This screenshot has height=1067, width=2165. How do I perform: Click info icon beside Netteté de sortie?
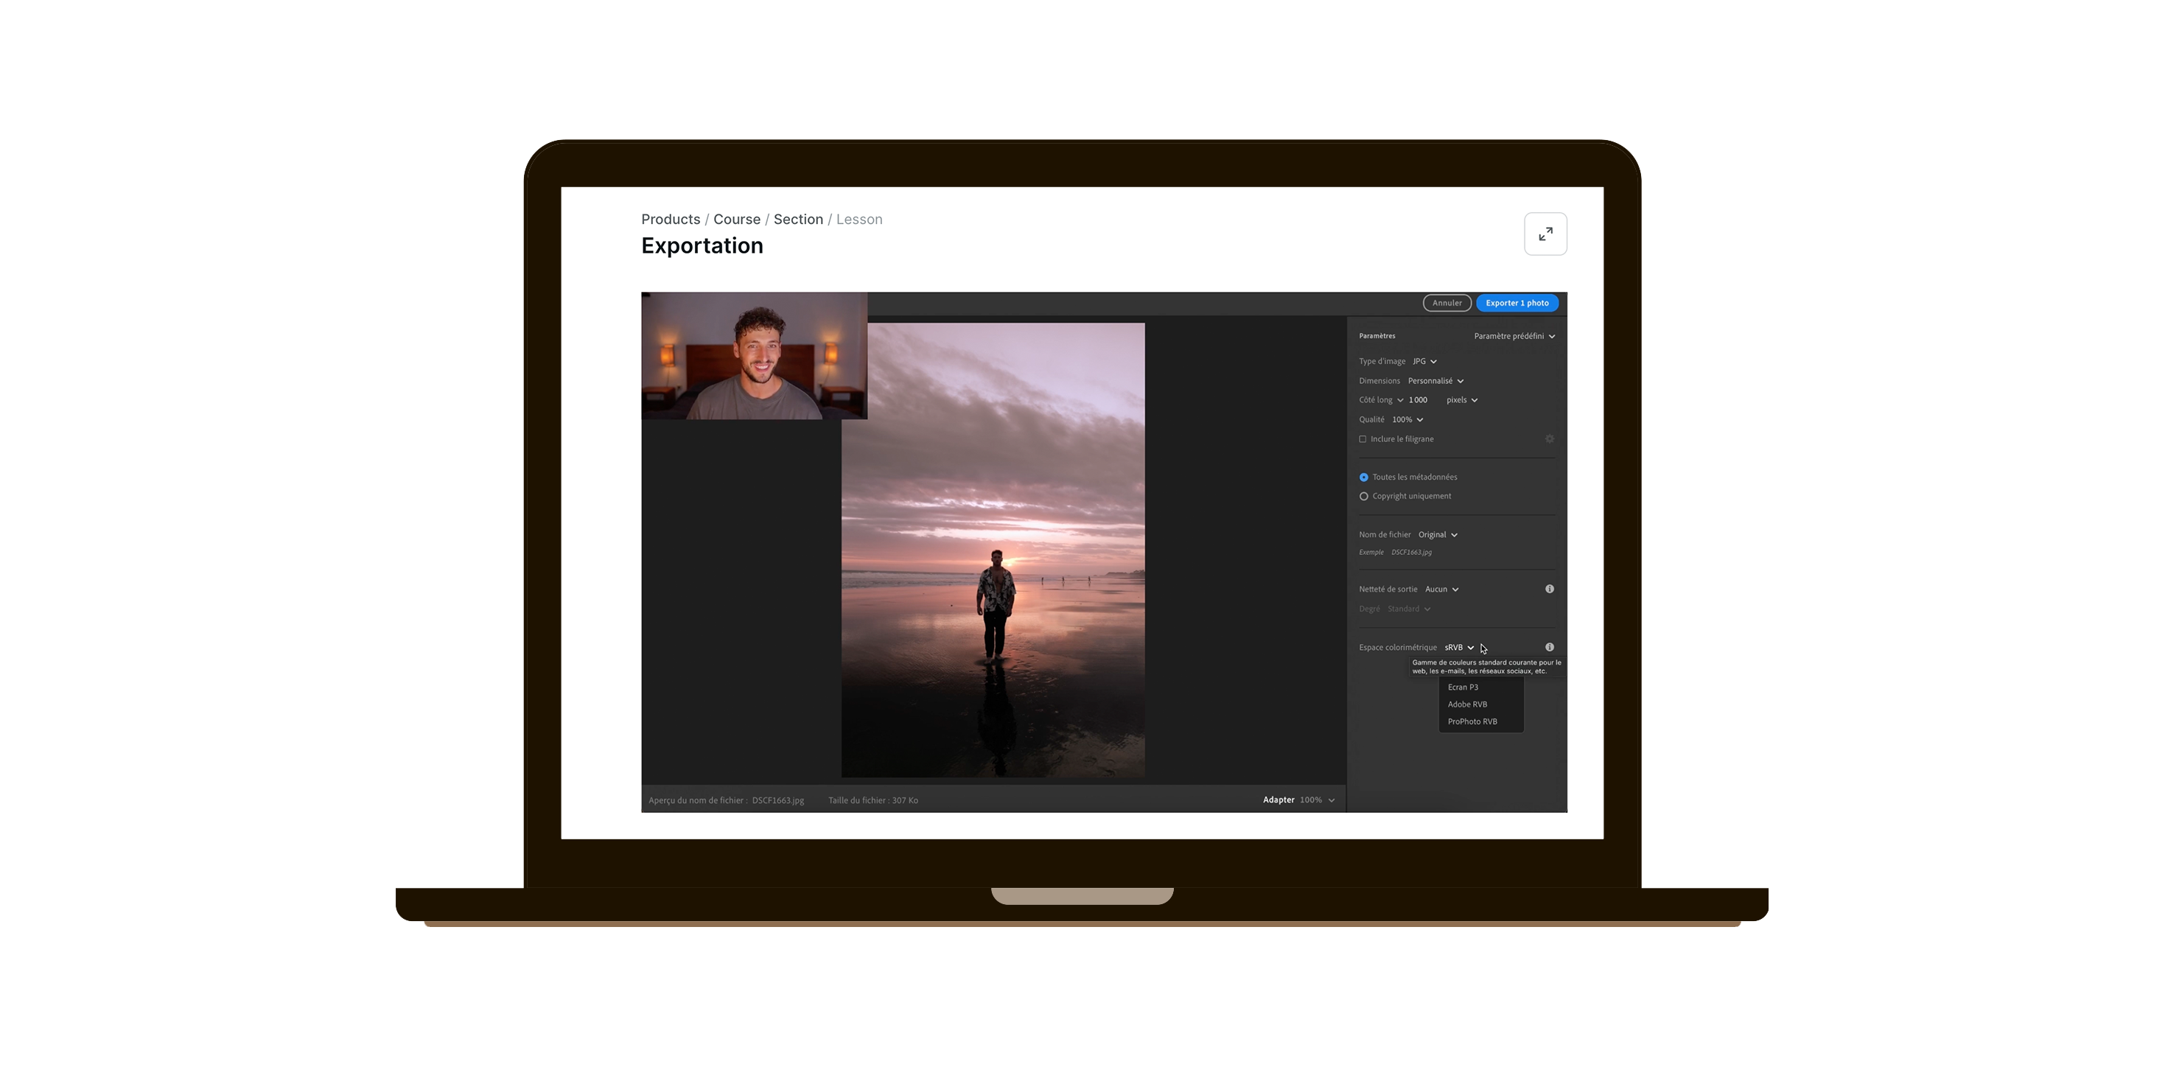[1549, 589]
